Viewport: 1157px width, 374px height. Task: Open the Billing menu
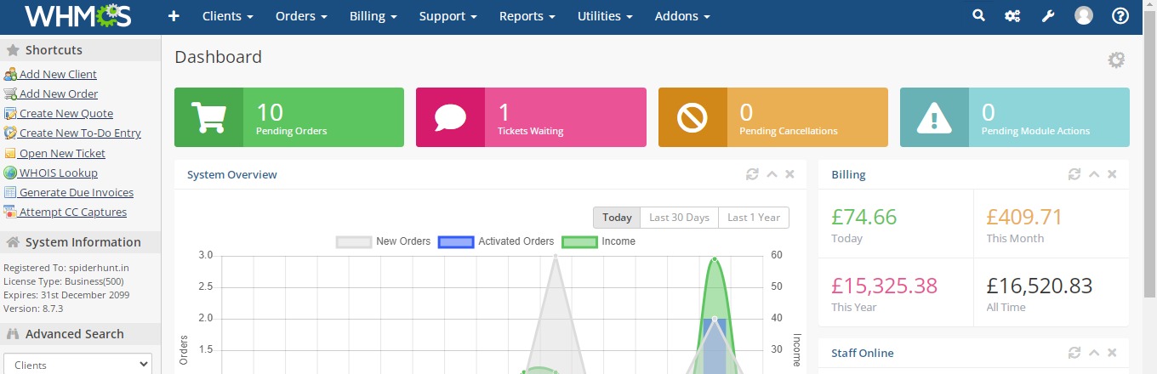click(x=373, y=16)
